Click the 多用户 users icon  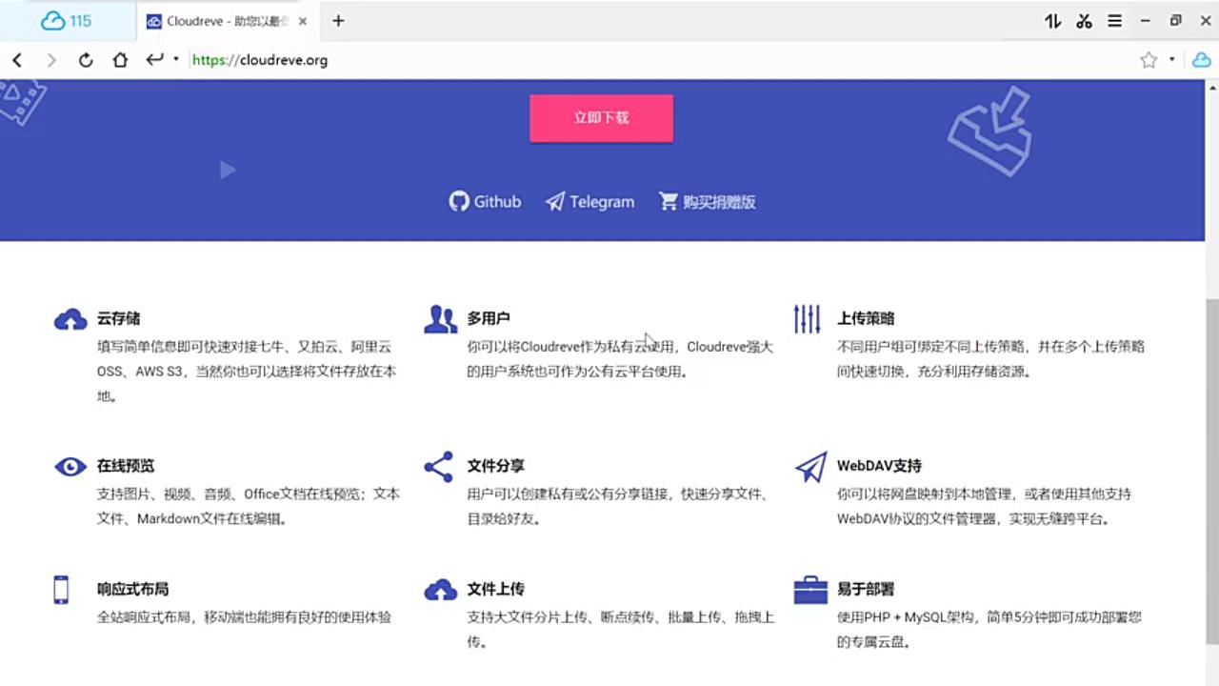(440, 319)
